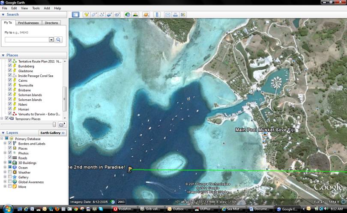This screenshot has width=347, height=213.
Task: Click the search magnifier button
Action: pyautogui.click(x=58, y=39)
